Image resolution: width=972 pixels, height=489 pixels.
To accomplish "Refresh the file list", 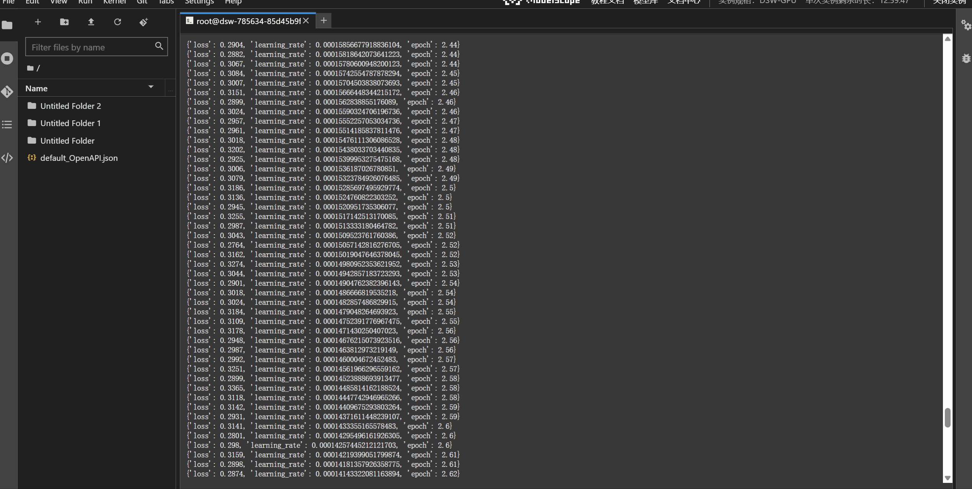I will (x=117, y=22).
